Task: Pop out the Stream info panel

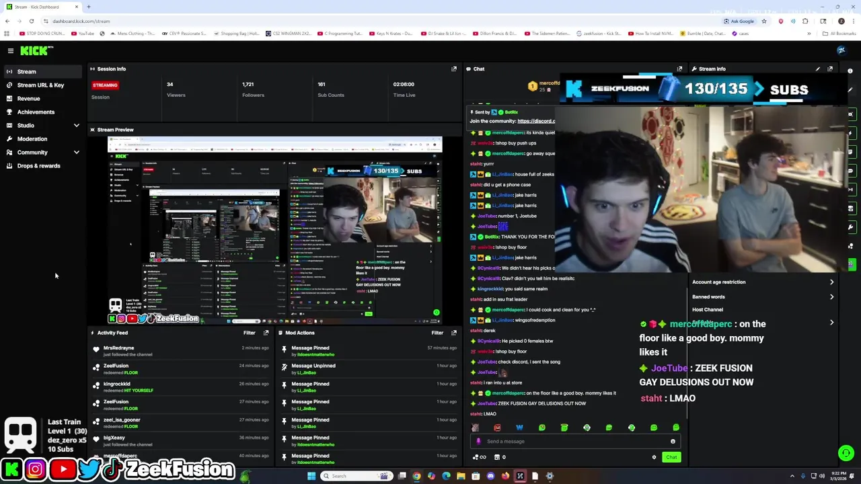Action: coord(830,69)
